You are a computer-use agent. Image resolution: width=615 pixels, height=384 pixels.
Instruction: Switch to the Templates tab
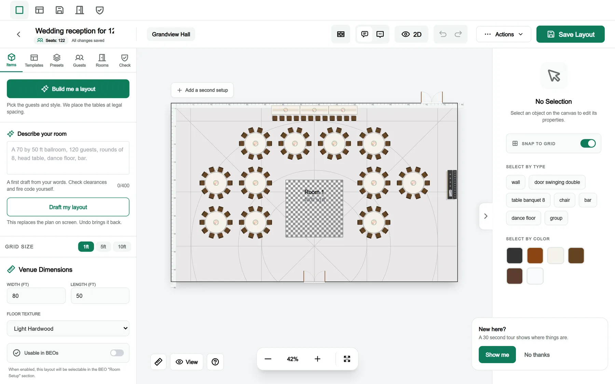point(34,61)
